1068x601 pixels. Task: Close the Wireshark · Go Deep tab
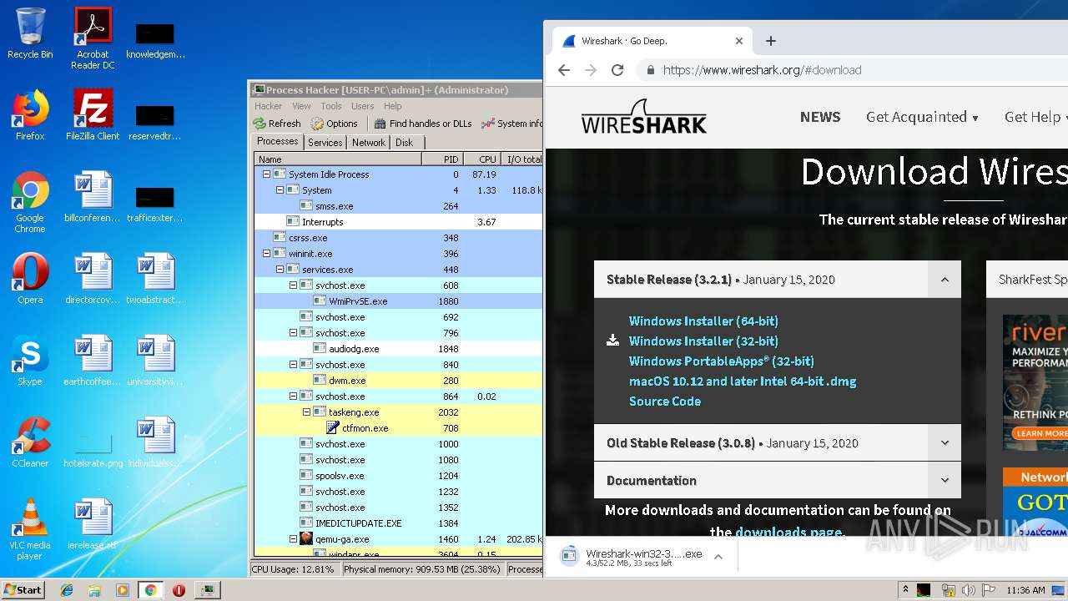(x=739, y=41)
